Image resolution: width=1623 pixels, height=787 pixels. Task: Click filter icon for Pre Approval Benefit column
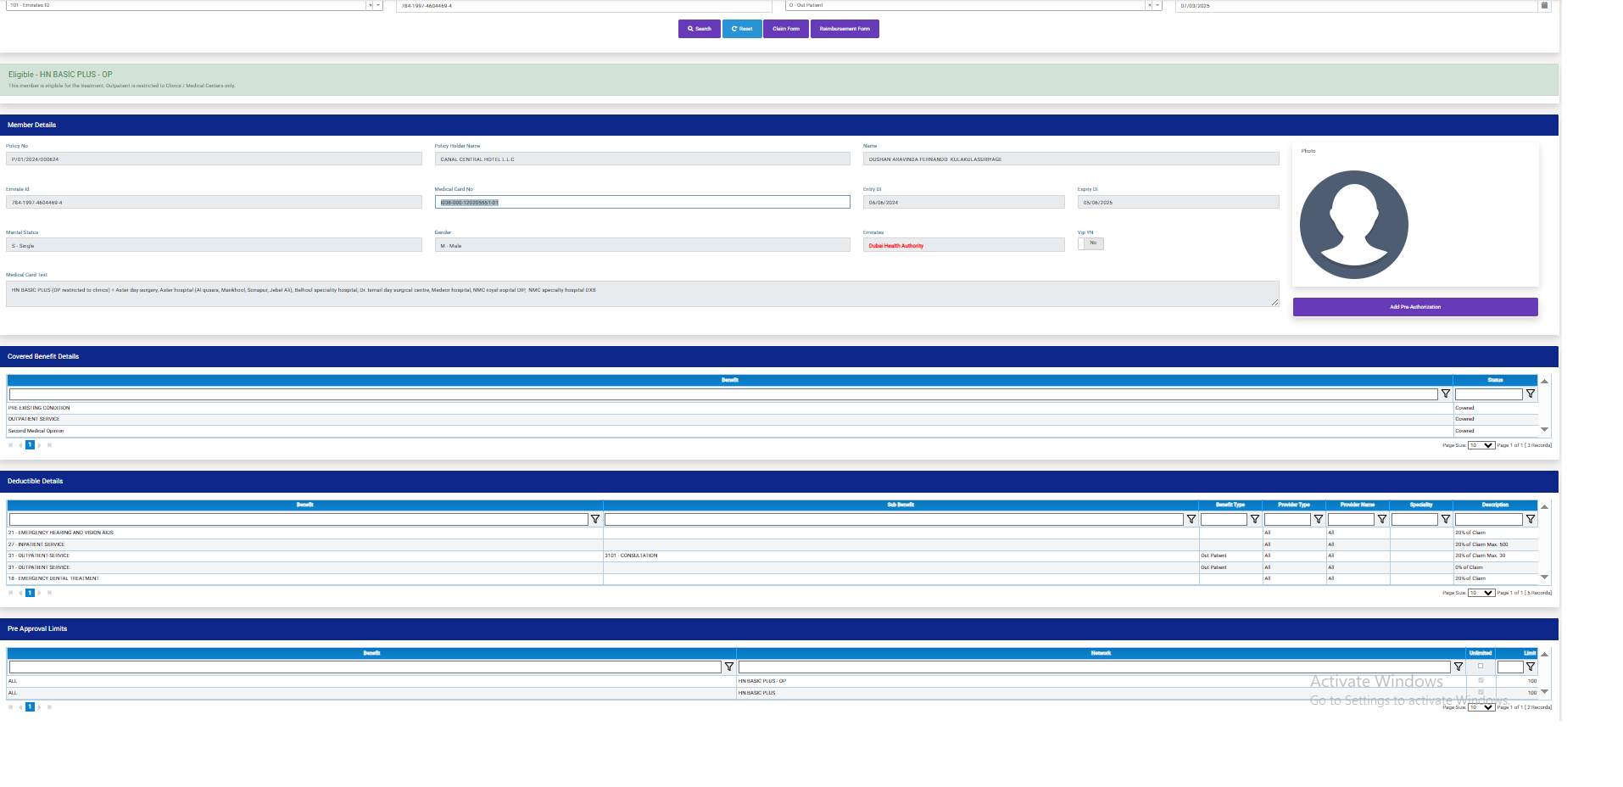728,667
